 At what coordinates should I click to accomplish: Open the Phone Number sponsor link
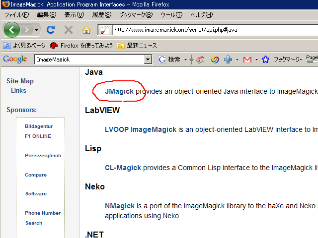[43, 213]
